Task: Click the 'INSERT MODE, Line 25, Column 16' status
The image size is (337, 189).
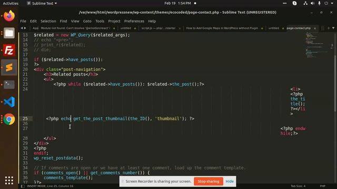Action: tap(50, 186)
